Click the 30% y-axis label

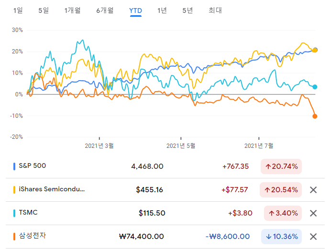[17, 30]
